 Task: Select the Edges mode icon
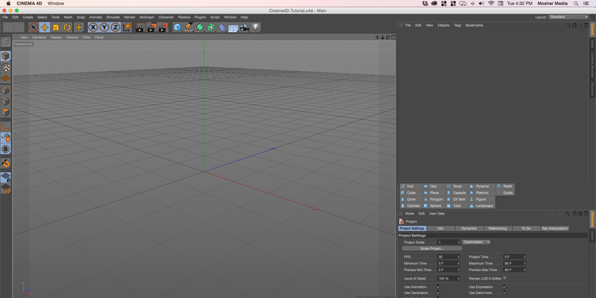coord(5,101)
